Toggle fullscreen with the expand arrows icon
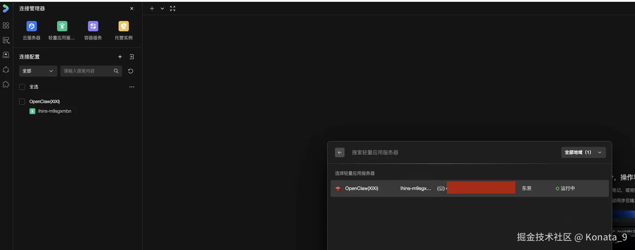The width and height of the screenshot is (635, 250). tap(173, 8)
